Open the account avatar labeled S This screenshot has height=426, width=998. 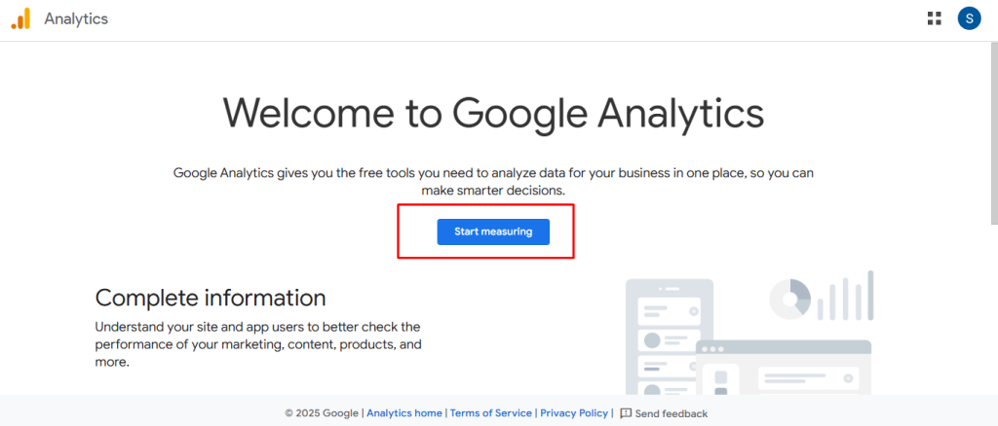point(969,18)
